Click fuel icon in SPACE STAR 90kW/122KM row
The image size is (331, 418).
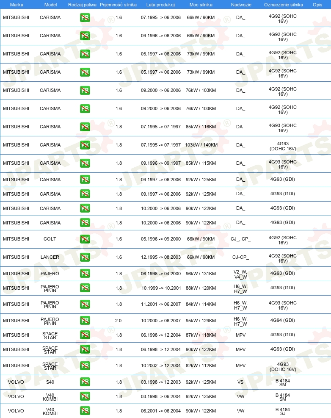click(x=85, y=349)
